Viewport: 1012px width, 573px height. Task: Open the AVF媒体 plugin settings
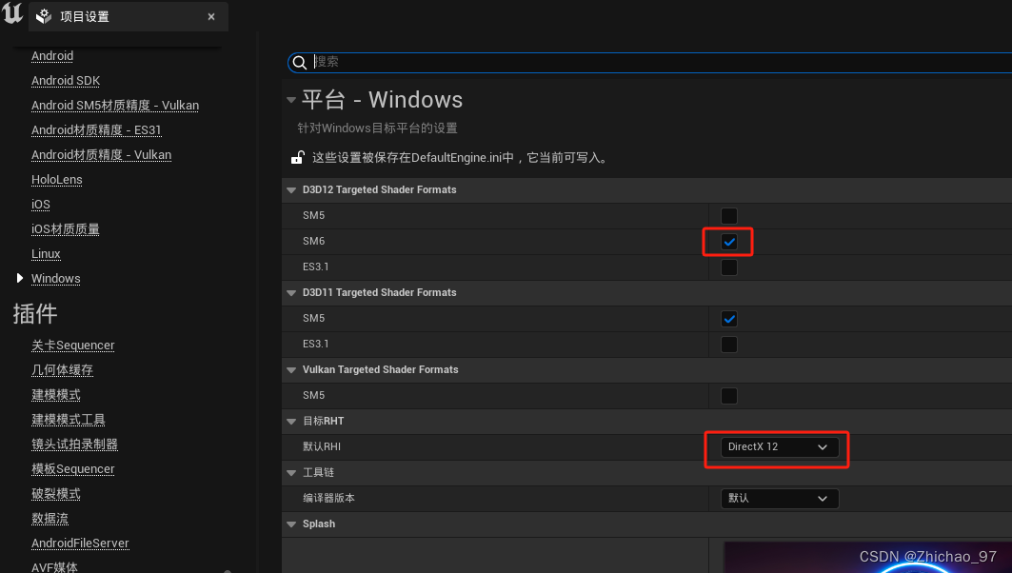point(54,567)
